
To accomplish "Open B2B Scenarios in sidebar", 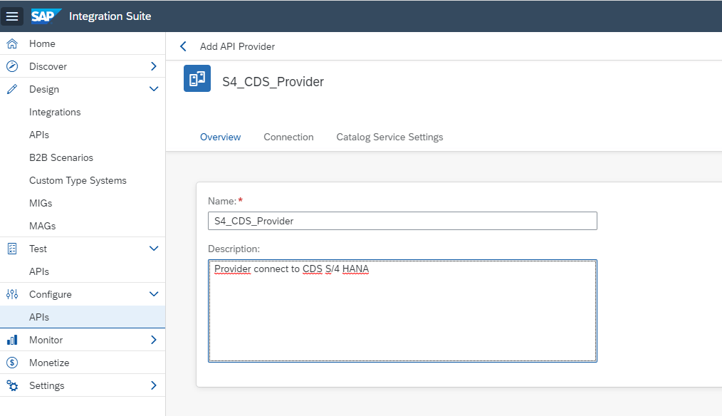I will pos(61,157).
